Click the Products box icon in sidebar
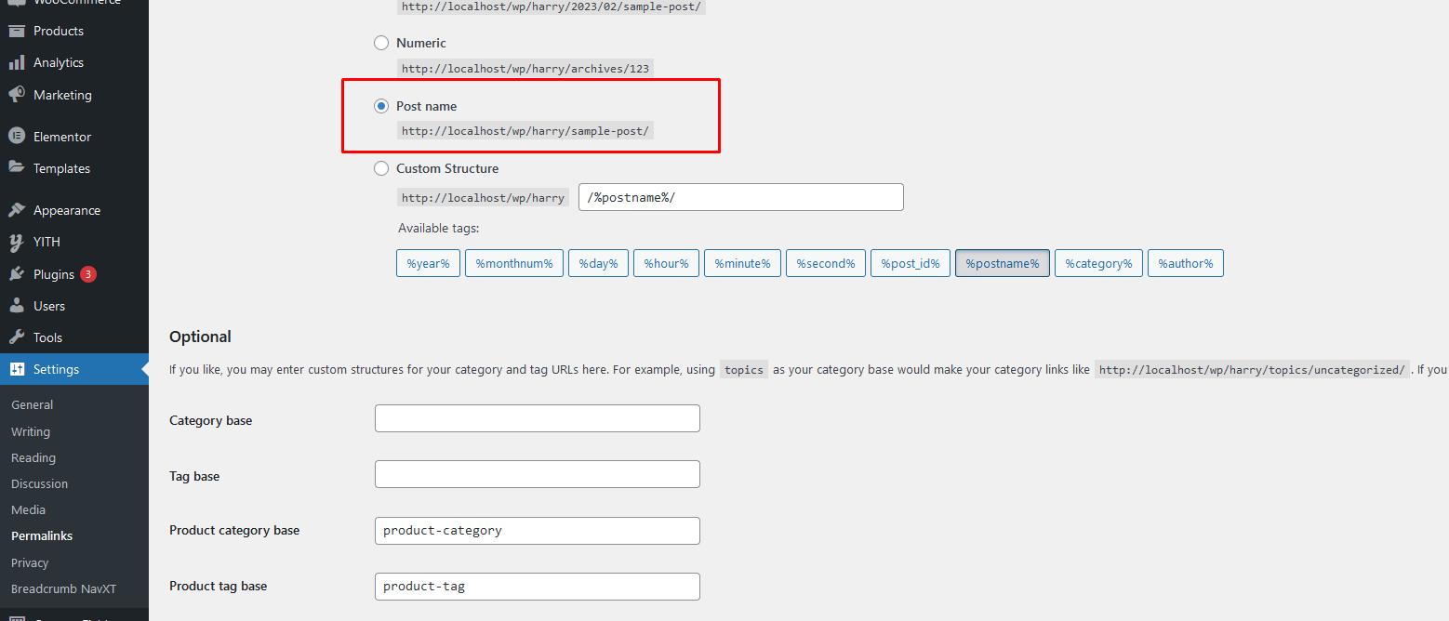This screenshot has width=1449, height=621. pyautogui.click(x=17, y=31)
